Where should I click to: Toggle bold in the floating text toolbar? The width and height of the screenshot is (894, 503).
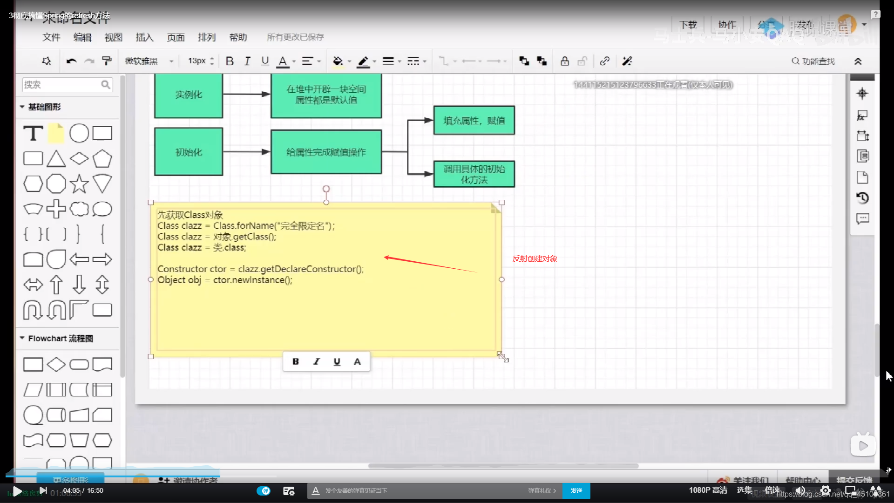pyautogui.click(x=296, y=361)
